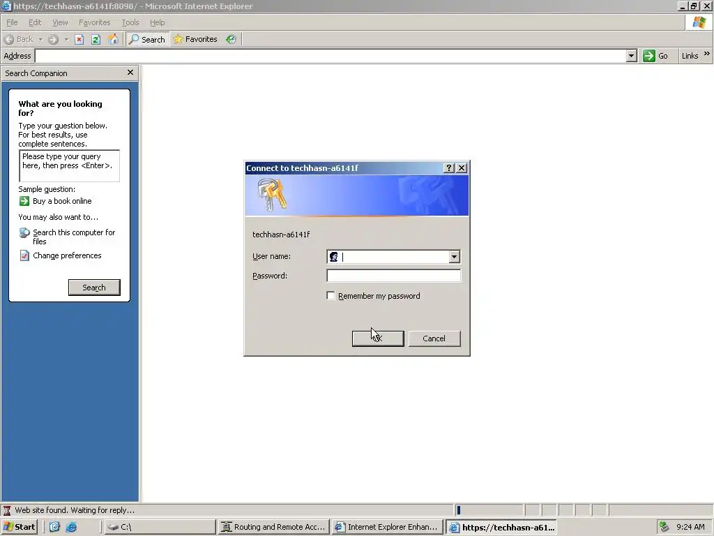Screen dimensions: 714x536
Task: Expand the Links toolbar chevron
Action: point(707,54)
